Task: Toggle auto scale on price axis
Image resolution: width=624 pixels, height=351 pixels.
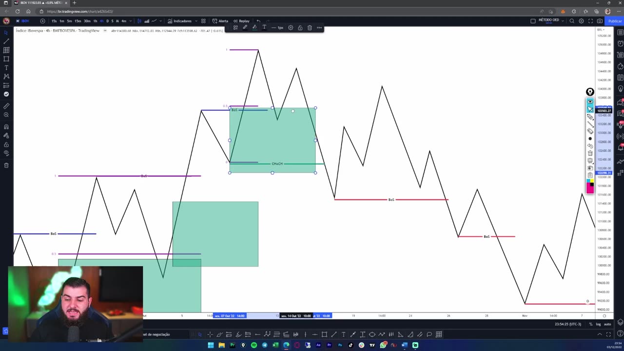Action: (x=607, y=324)
